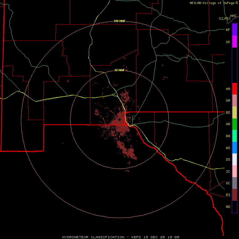Click the white DS legend swatch
239x239 pixels.
tap(234, 159)
